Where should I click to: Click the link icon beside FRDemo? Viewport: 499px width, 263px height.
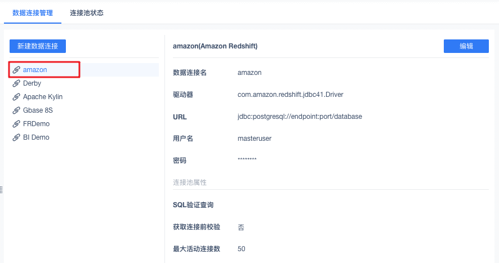[16, 124]
